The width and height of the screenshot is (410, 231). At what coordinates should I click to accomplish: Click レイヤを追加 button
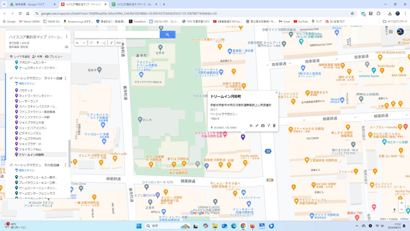tap(19, 56)
